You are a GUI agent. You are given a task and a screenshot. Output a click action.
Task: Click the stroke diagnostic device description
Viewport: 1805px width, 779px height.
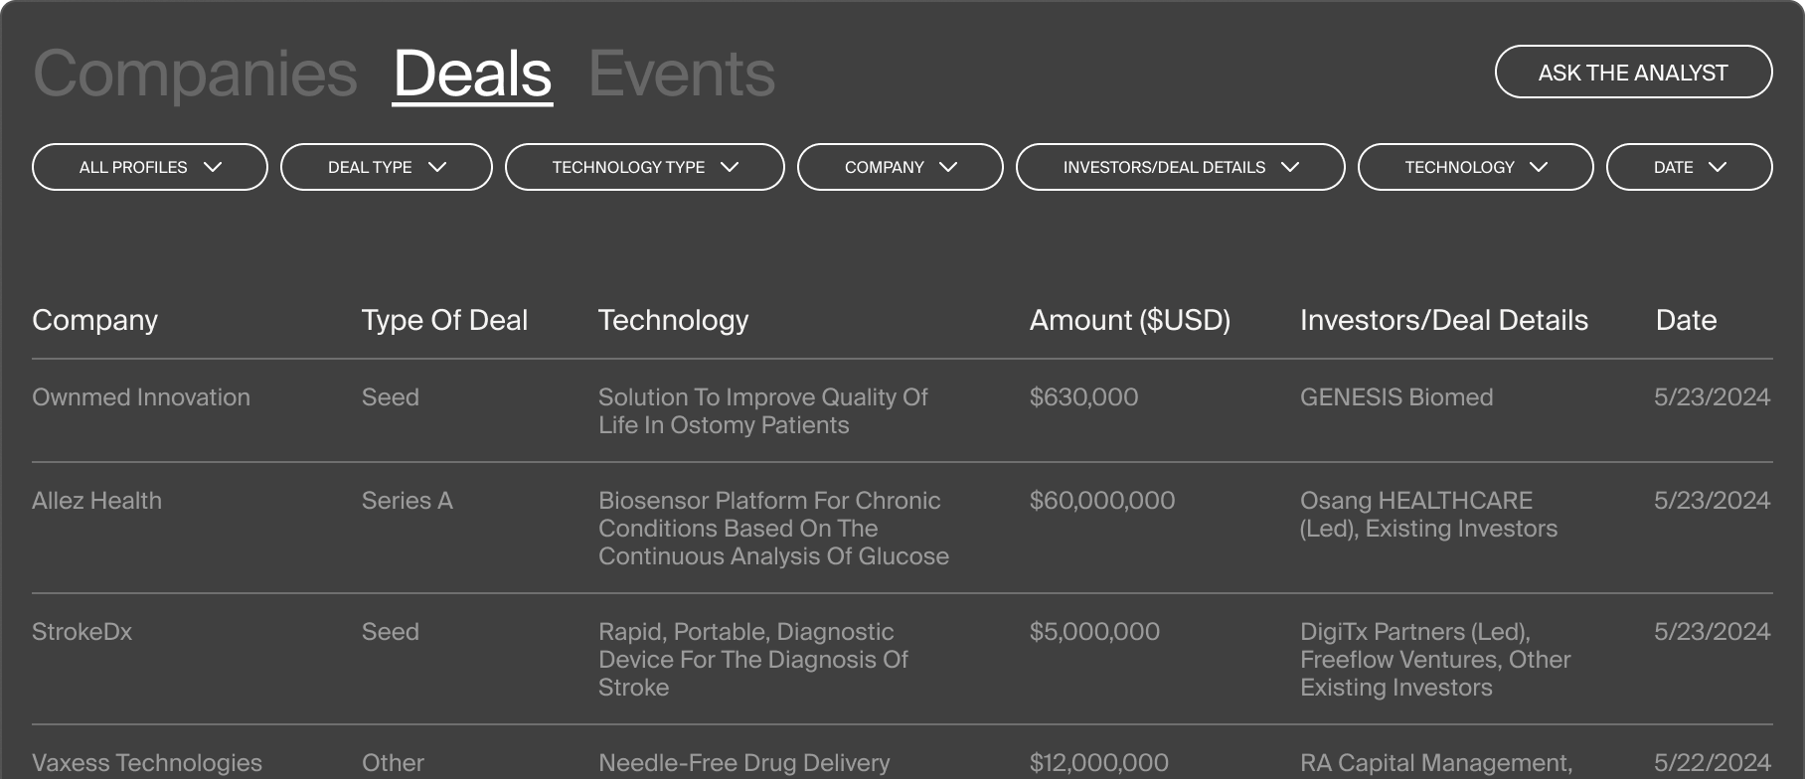tap(753, 659)
